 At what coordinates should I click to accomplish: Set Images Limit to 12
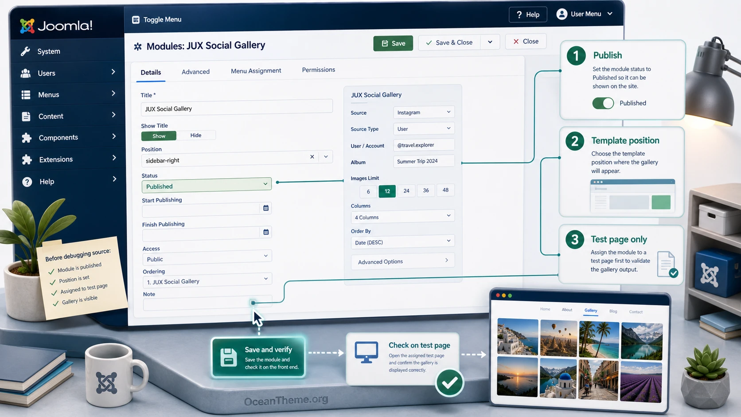pos(387,191)
